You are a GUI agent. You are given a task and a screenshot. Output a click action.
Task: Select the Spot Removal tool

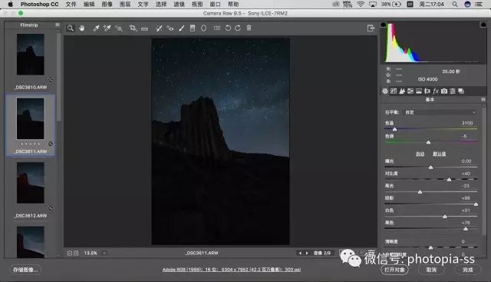coord(159,28)
